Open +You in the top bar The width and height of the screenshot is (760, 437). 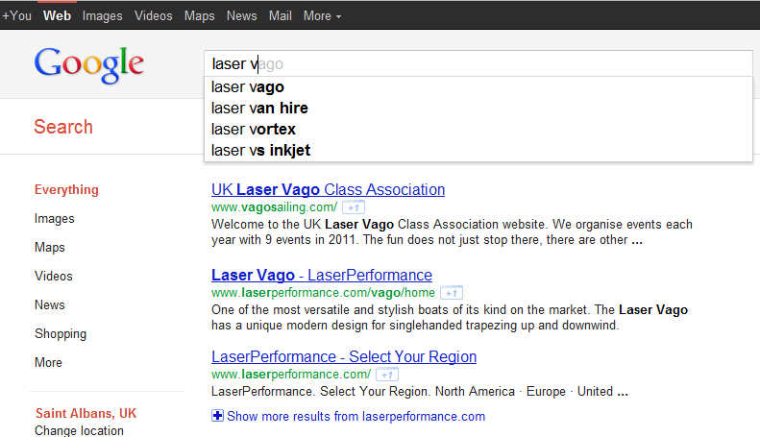click(17, 16)
